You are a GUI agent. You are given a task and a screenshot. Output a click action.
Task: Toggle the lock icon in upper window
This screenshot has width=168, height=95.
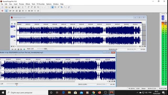click(12, 24)
